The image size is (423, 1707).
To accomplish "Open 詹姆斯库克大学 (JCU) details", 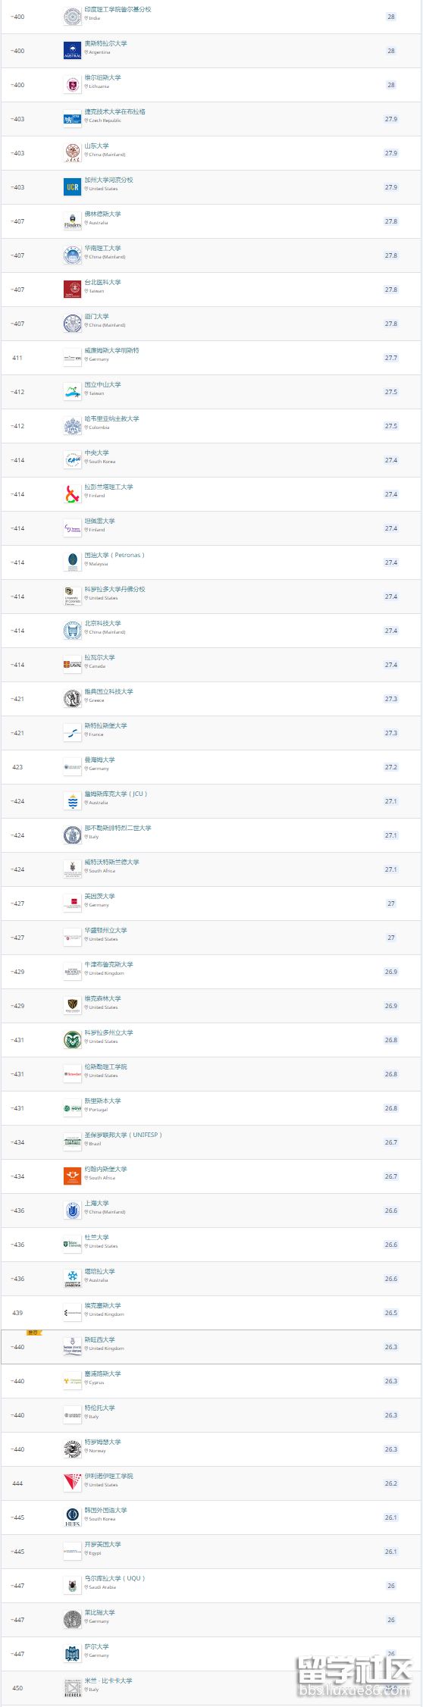I will click(x=116, y=794).
